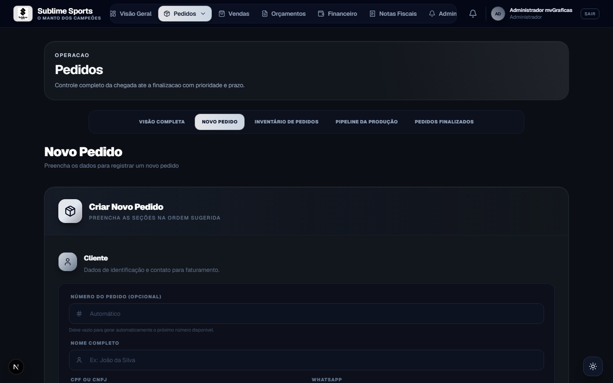Focus the Número do Pedido input field
This screenshot has width=613, height=383.
point(306,314)
